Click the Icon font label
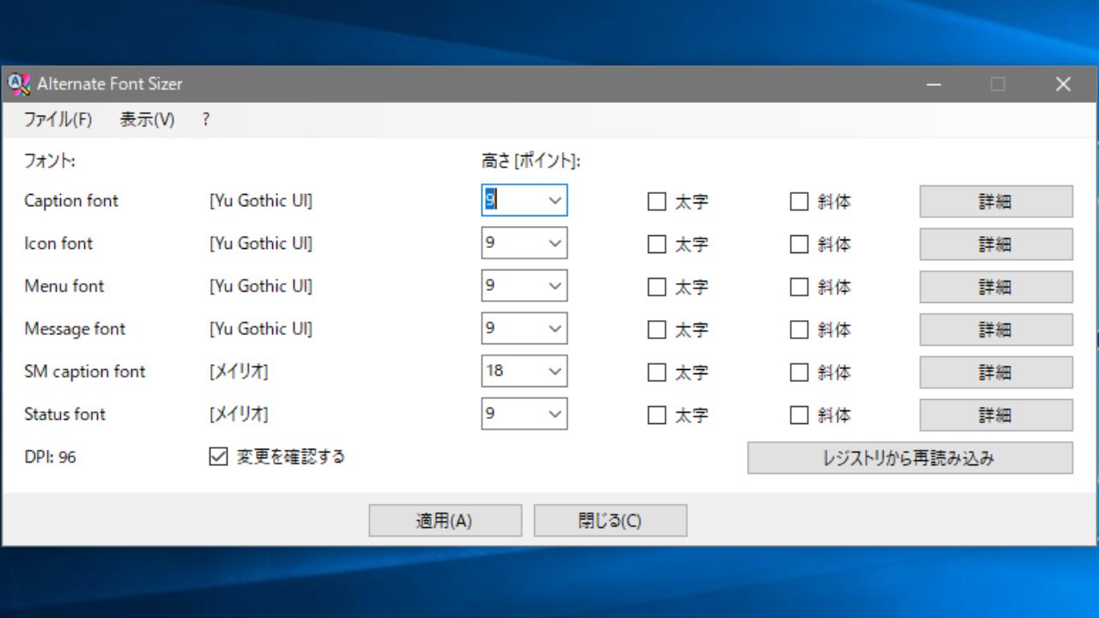The width and height of the screenshot is (1099, 618). [58, 244]
